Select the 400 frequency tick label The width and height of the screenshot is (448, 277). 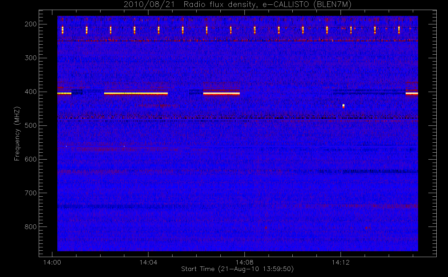pos(30,92)
